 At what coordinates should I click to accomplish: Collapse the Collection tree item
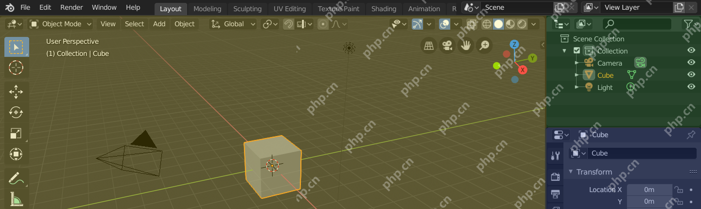click(564, 51)
